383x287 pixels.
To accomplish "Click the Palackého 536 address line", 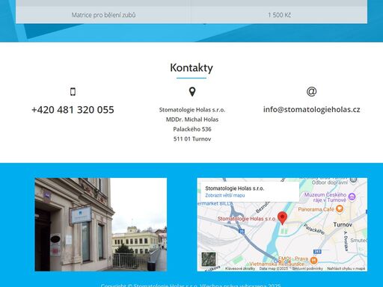I will [192, 129].
